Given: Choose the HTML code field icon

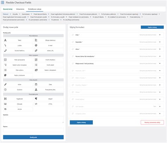Looking at the screenshot, I should click(x=36, y=104).
